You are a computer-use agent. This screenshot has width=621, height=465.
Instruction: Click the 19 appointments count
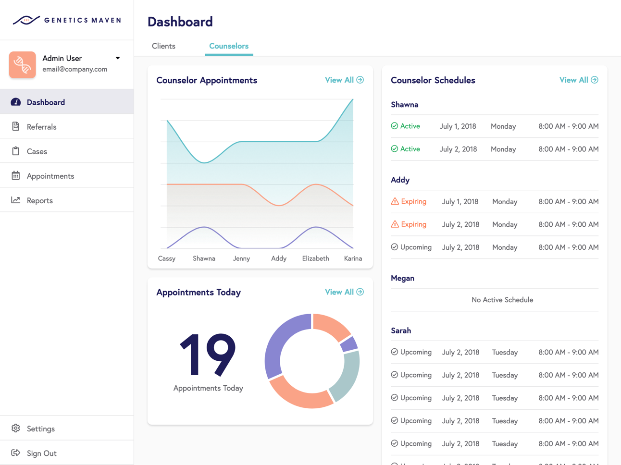(x=208, y=355)
